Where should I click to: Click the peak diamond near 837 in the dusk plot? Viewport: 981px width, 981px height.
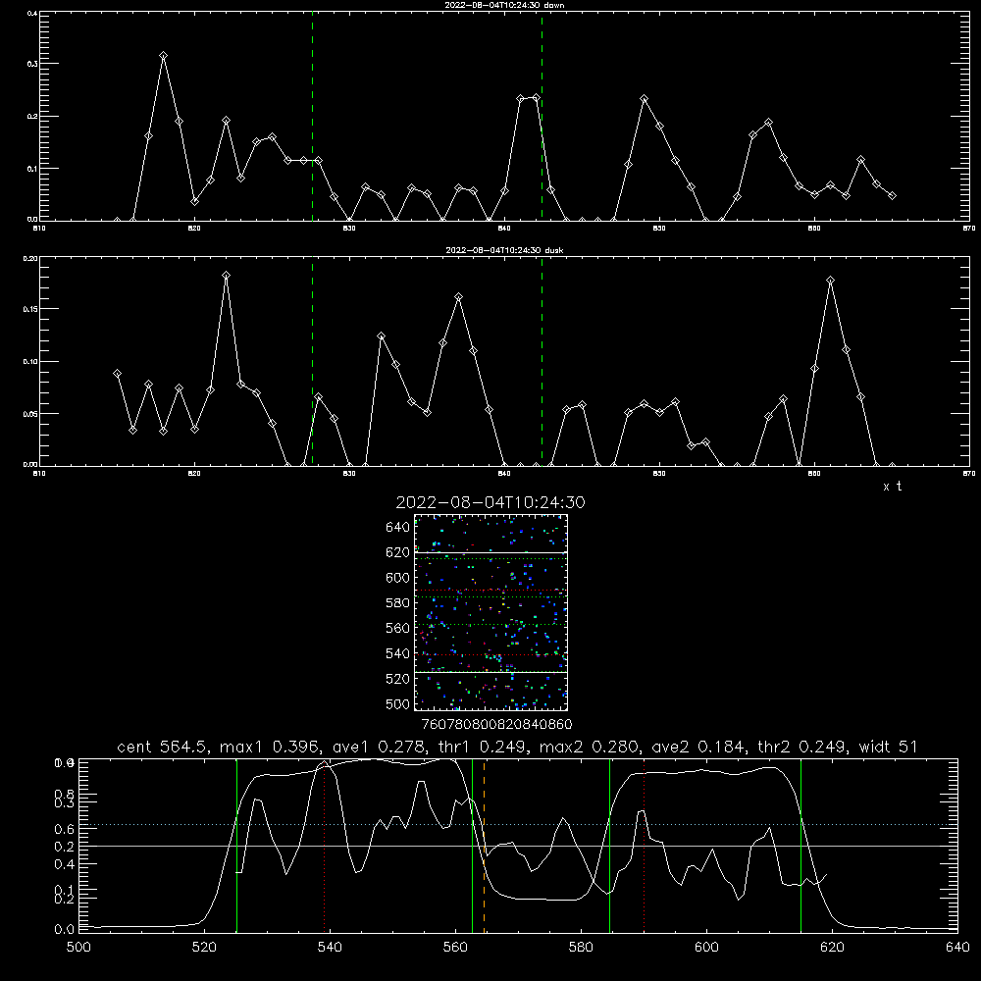458,297
